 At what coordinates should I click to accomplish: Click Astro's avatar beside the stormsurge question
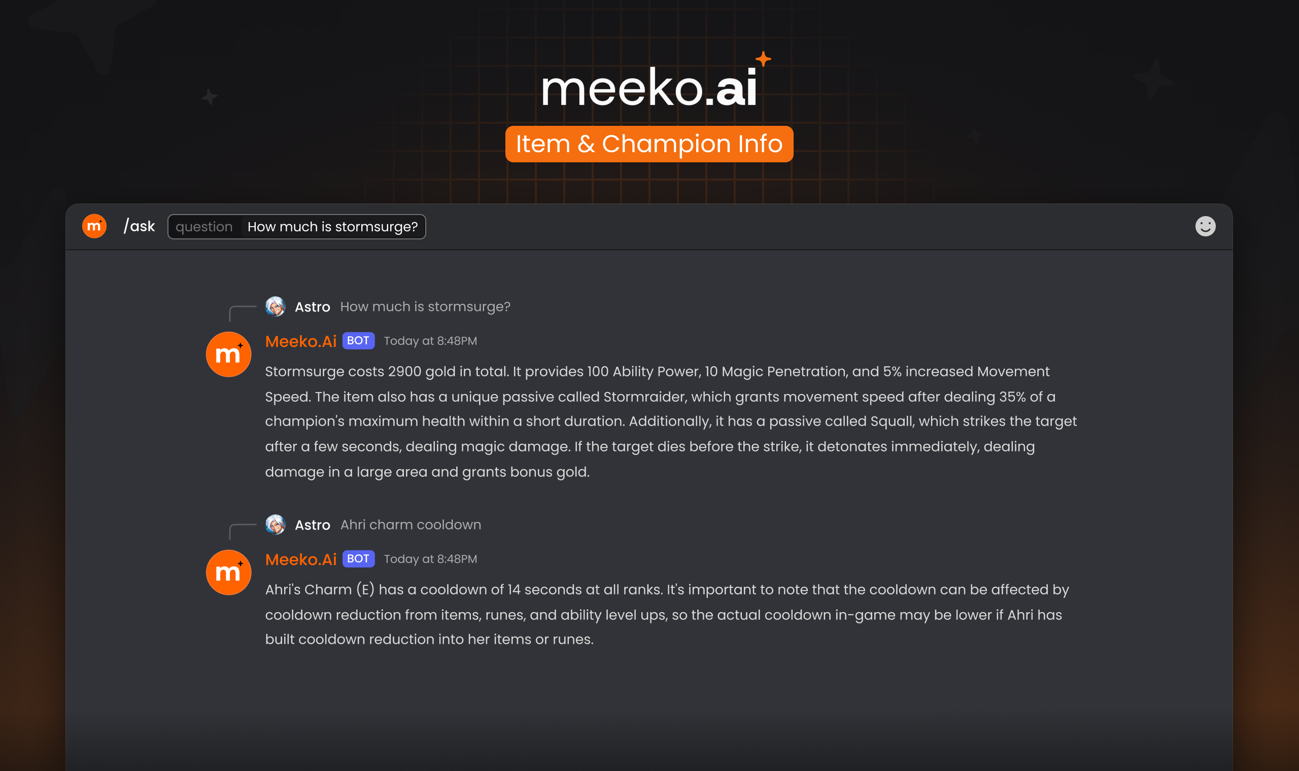pyautogui.click(x=276, y=306)
